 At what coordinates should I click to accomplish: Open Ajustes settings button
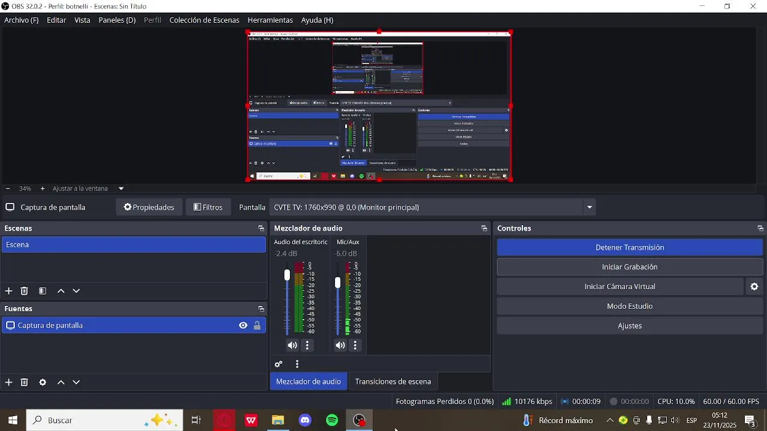coord(630,326)
